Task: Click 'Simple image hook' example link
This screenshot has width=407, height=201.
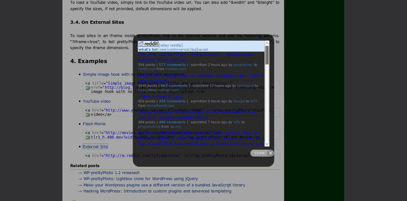Action: click(x=134, y=75)
